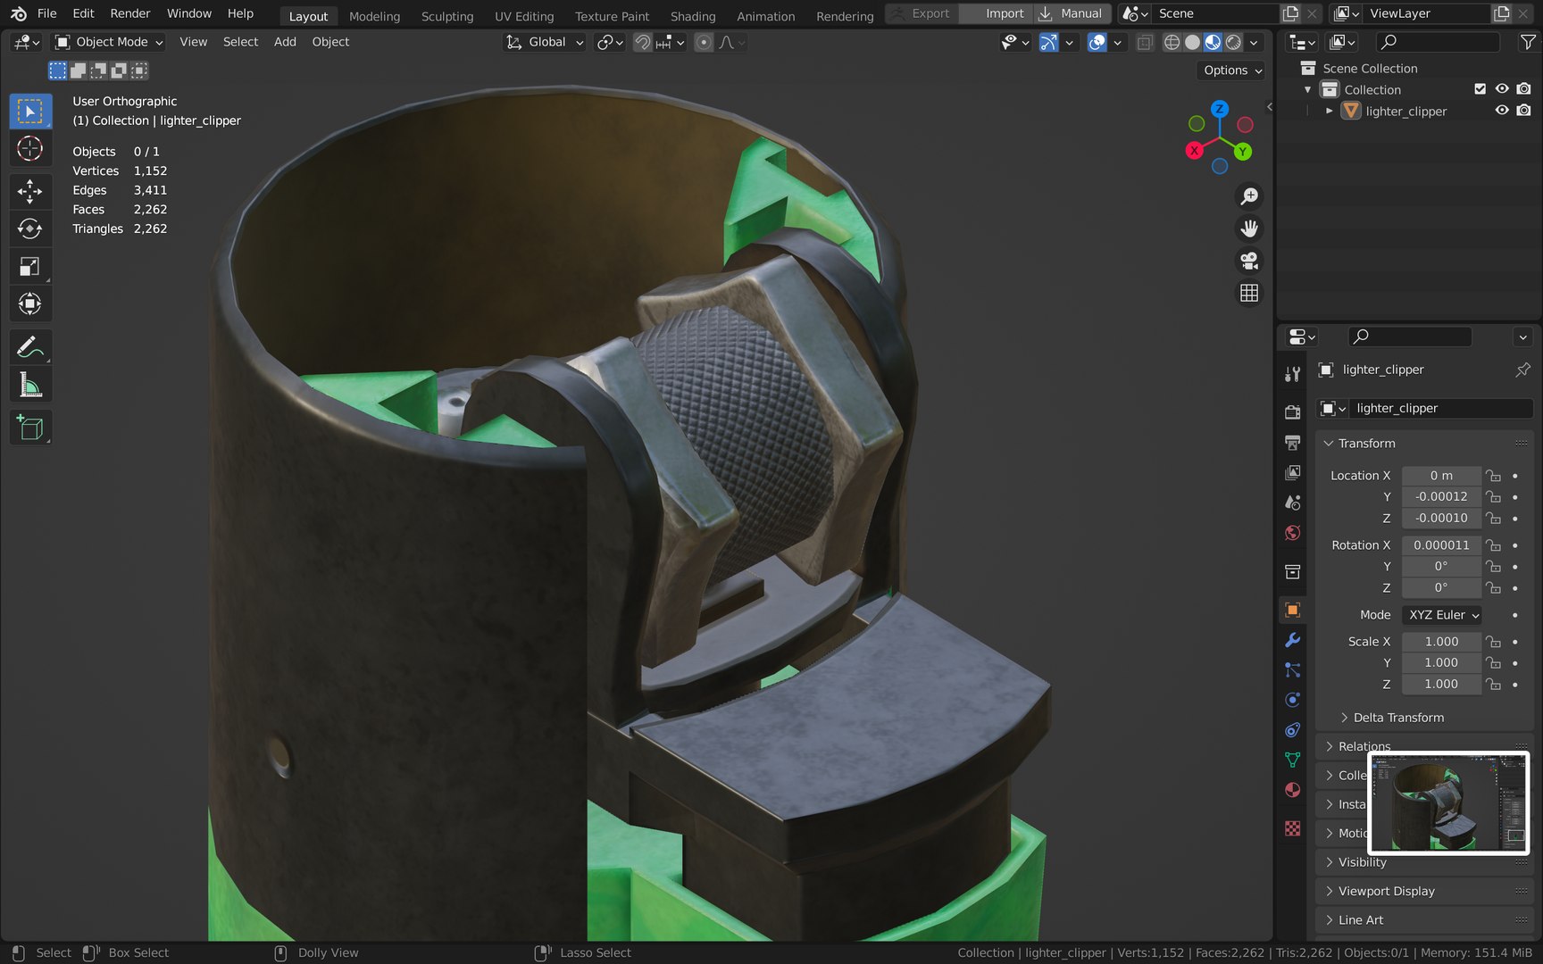Open the Texture properties tab
The width and height of the screenshot is (1543, 964).
1292,828
